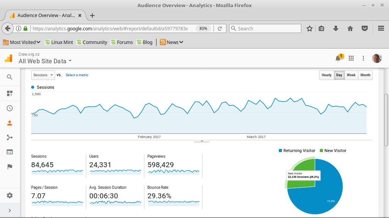Close the Audience Overview tab
This screenshot has height=218, width=389.
pos(80,16)
